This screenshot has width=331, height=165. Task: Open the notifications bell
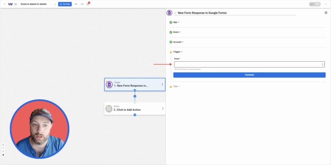point(88,4)
